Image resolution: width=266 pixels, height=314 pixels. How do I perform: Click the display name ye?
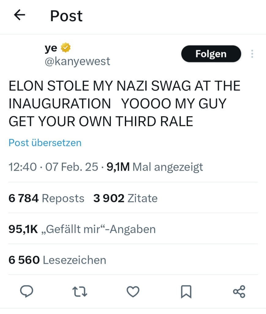click(x=51, y=48)
